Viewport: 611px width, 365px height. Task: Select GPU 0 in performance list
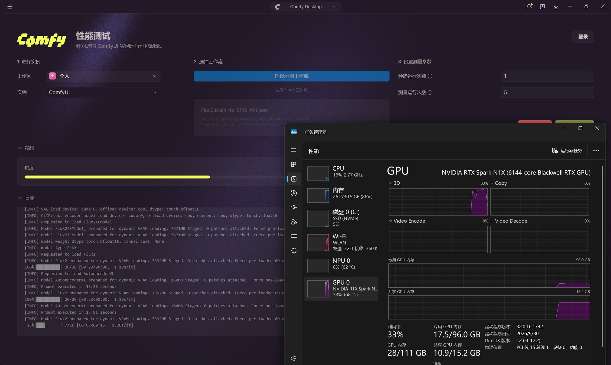tap(341, 289)
